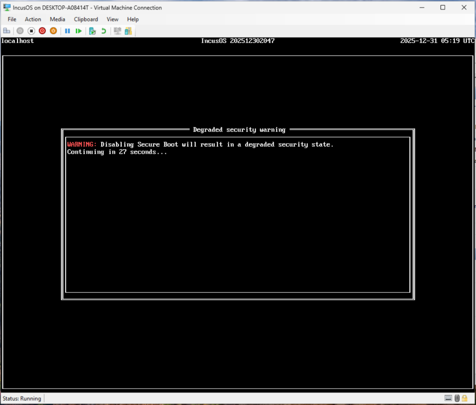Click the Hyper-V icon in the title bar
This screenshot has width=476, height=405.
point(7,7)
